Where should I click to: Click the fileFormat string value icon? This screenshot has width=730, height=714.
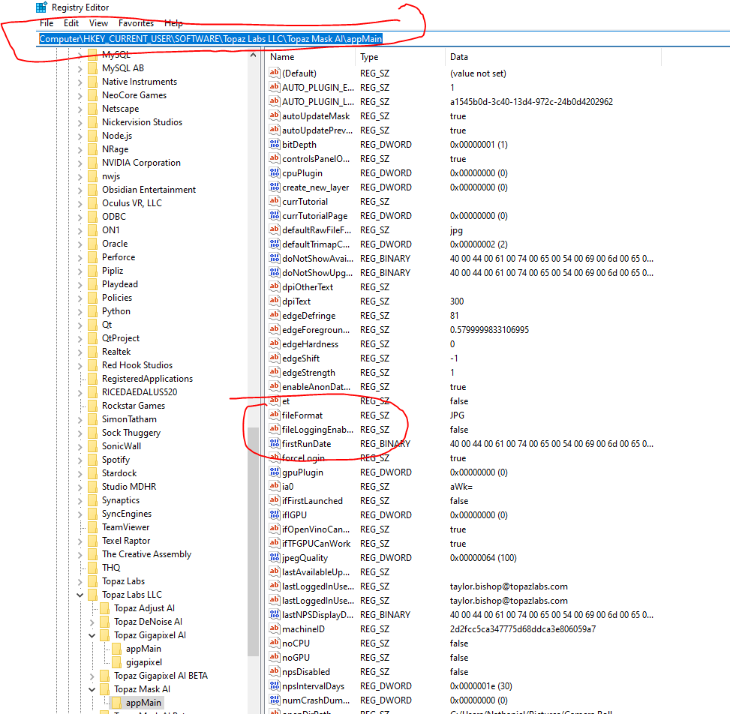(275, 415)
